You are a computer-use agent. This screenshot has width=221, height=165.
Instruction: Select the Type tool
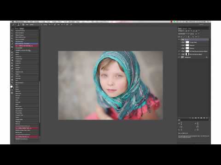12,71
